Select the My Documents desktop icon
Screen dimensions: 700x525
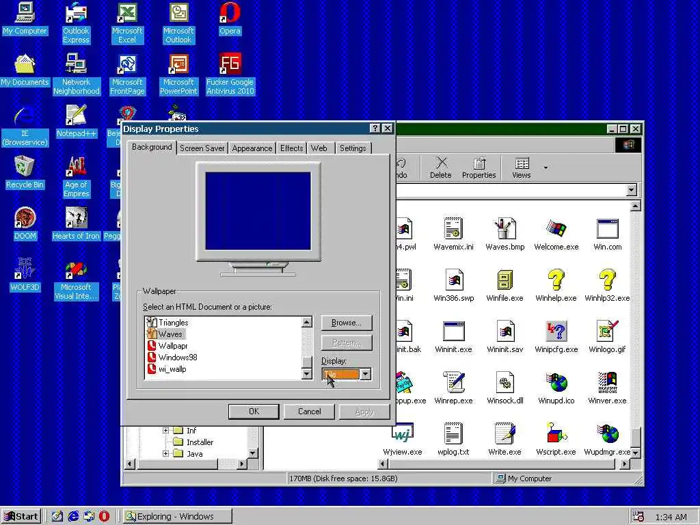pos(25,70)
